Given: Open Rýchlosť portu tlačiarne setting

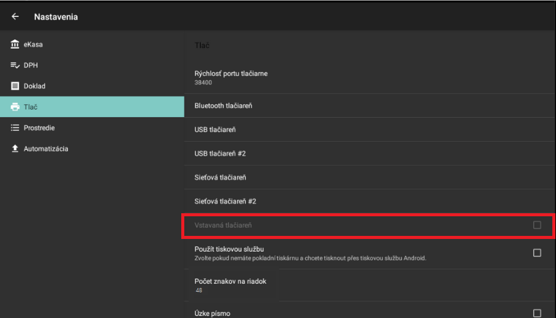Looking at the screenshot, I should (x=231, y=77).
